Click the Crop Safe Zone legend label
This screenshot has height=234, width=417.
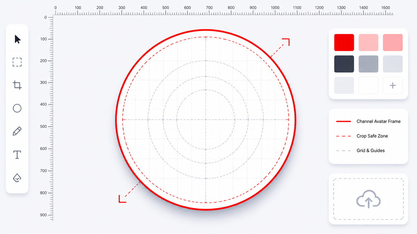click(372, 136)
